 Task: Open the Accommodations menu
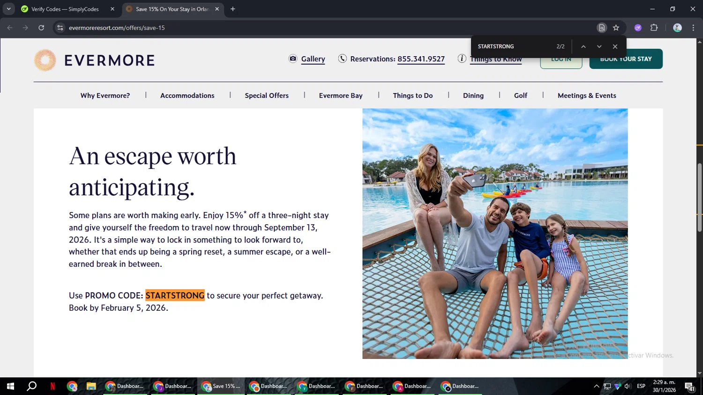point(187,95)
